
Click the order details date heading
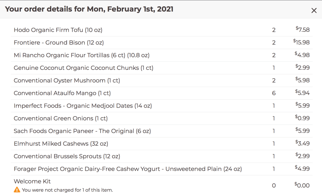click(89, 9)
